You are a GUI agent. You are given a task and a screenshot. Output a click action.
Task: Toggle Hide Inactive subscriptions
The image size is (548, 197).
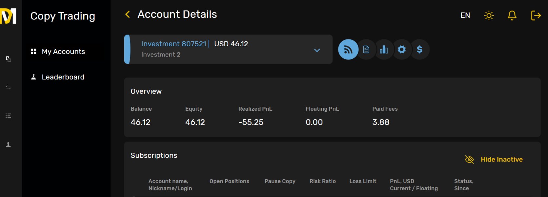[x=494, y=160]
